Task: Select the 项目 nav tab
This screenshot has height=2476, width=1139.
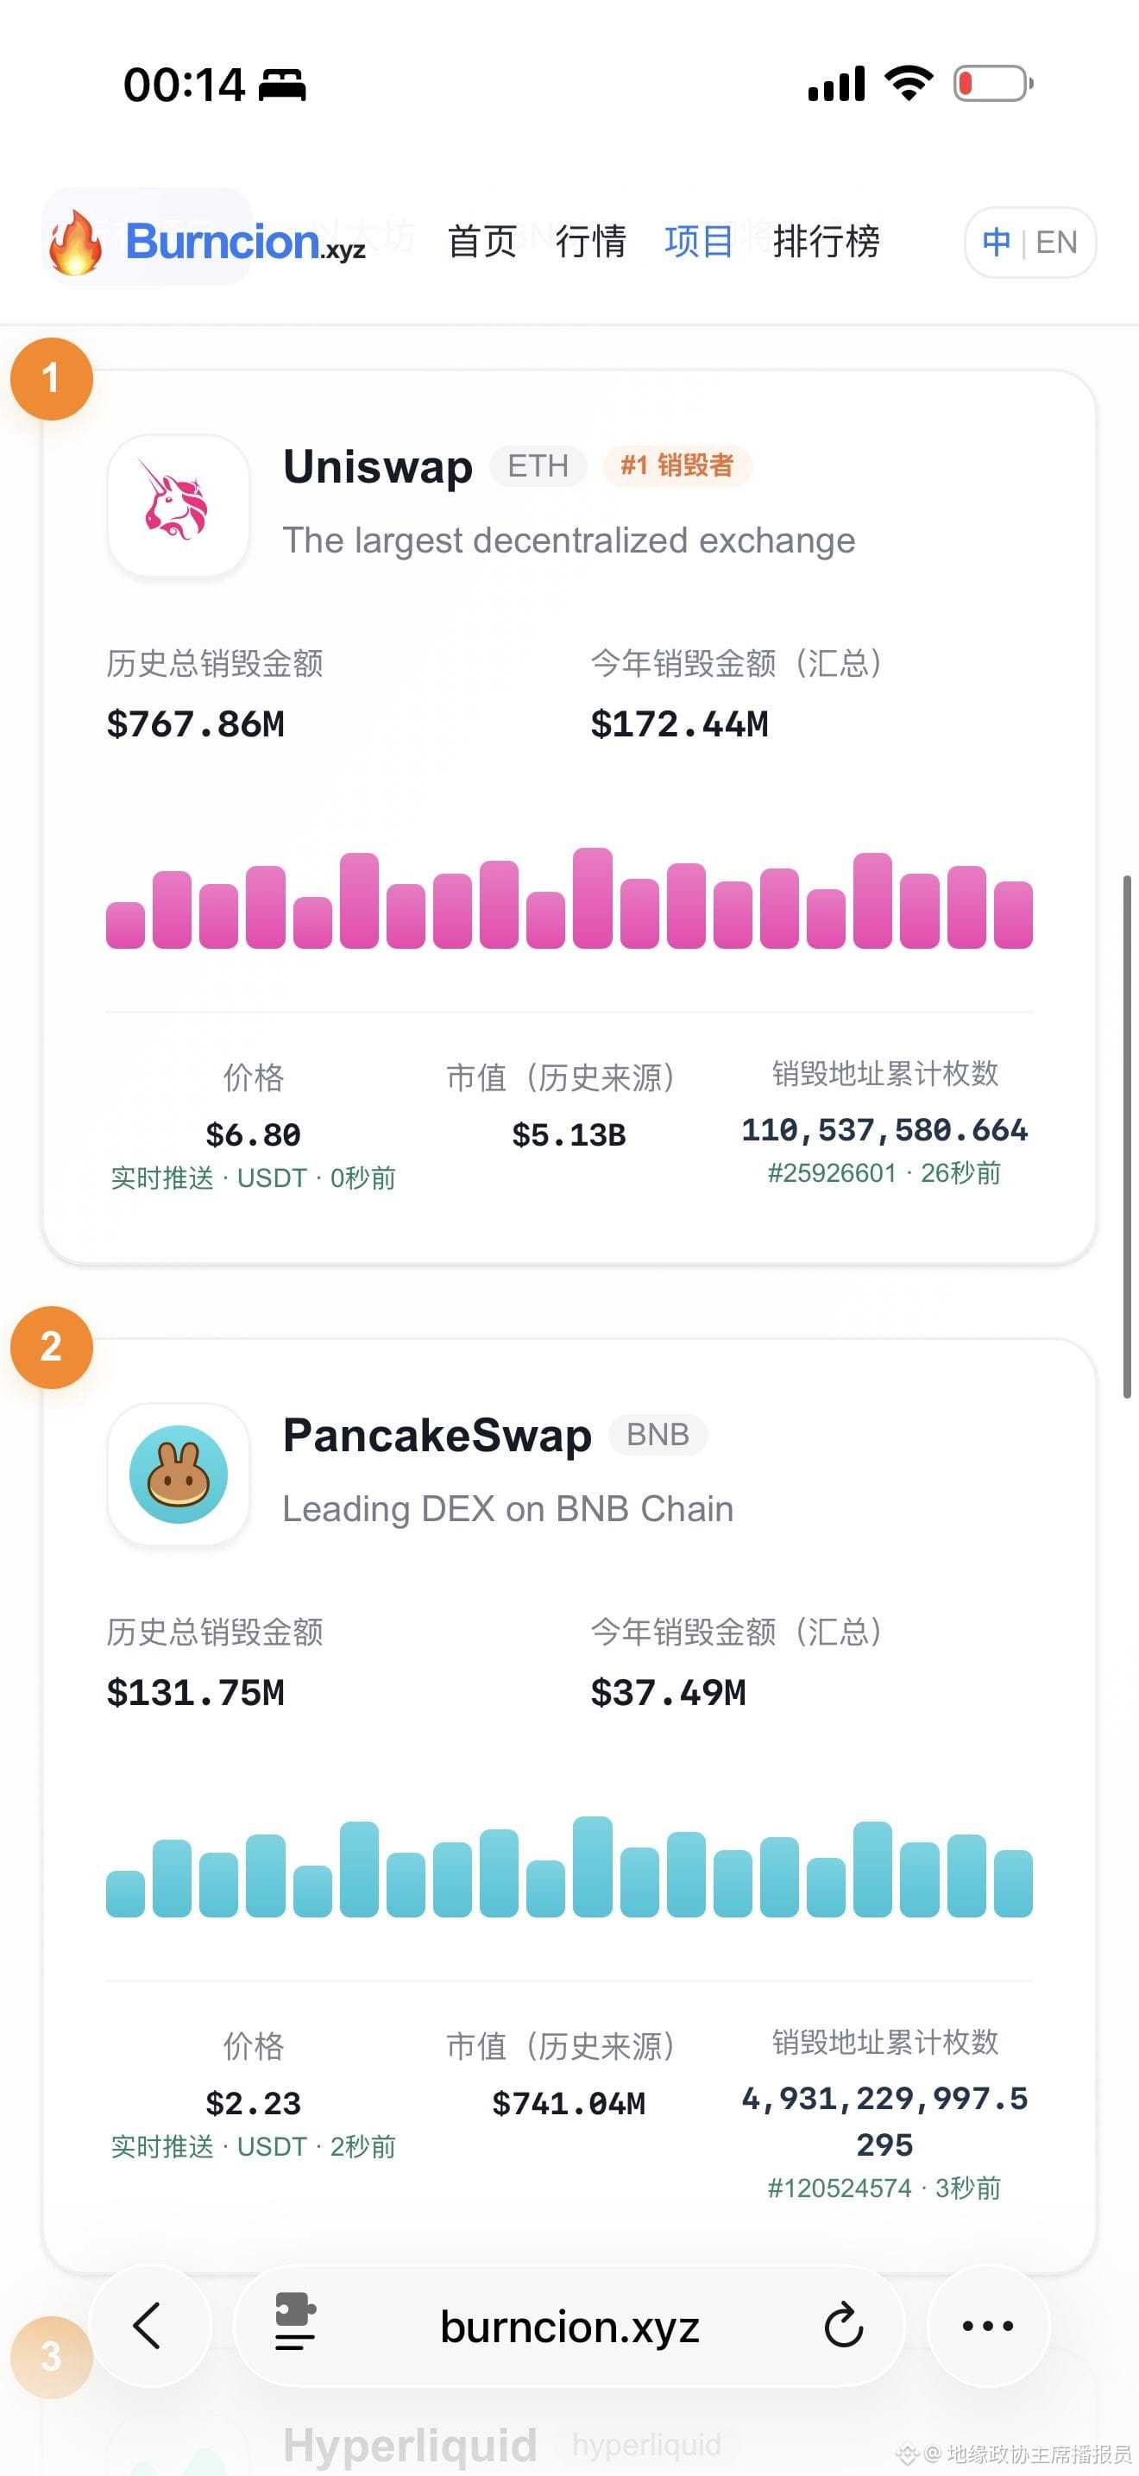Action: coord(699,241)
